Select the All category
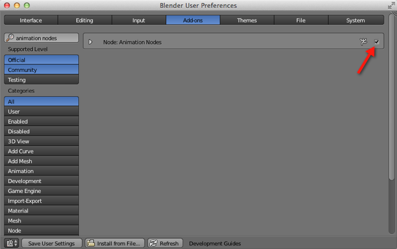The width and height of the screenshot is (397, 249). 41,102
